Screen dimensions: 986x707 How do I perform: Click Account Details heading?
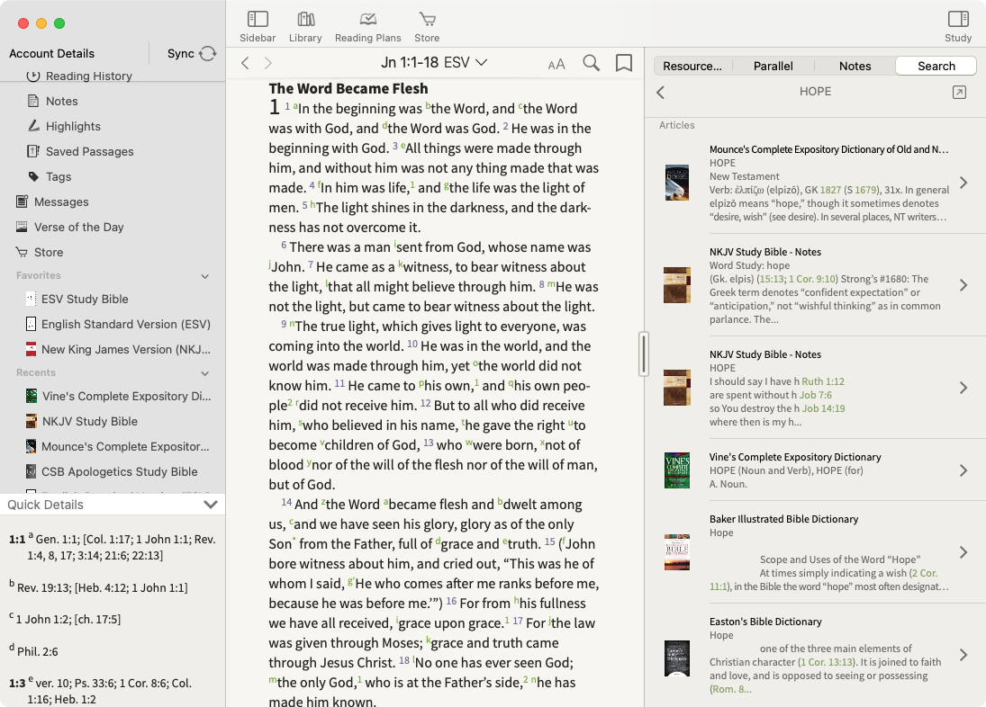[x=51, y=53]
